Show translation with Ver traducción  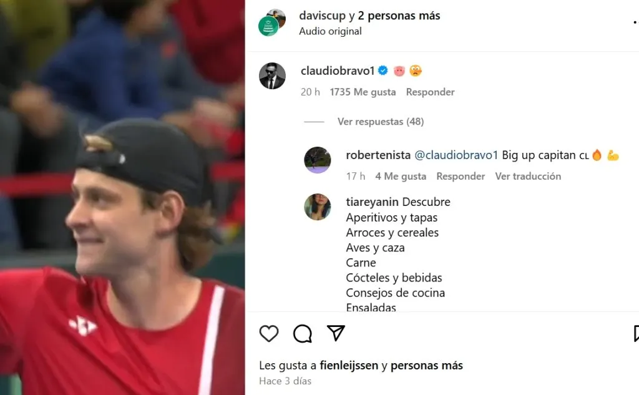[x=528, y=176]
